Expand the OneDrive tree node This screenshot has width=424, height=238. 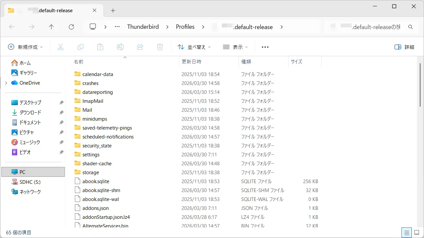pyautogui.click(x=6, y=83)
